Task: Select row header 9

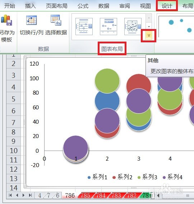Action: click(x=13, y=141)
